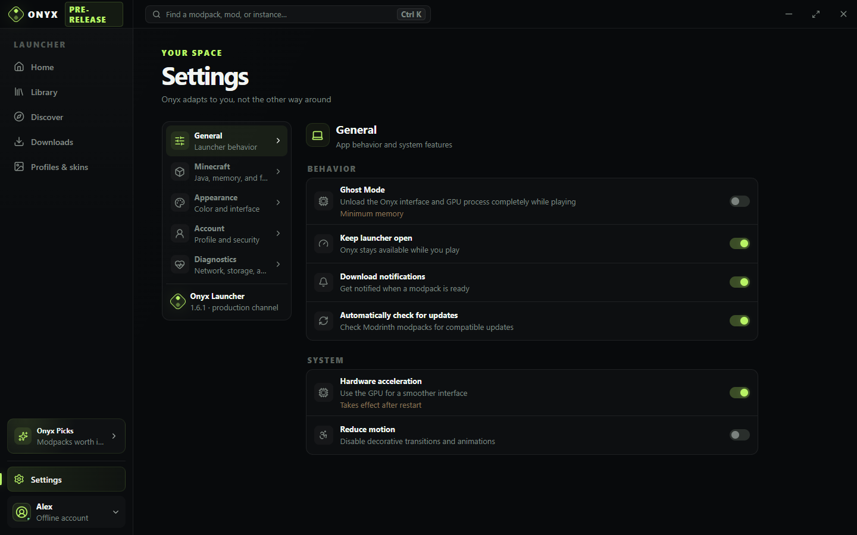Viewport: 857px width, 535px height.
Task: Show Diagnostics settings category
Action: tap(227, 265)
